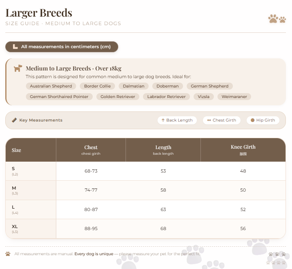
Task: Click the chest value 80-87
Action: [x=91, y=209]
